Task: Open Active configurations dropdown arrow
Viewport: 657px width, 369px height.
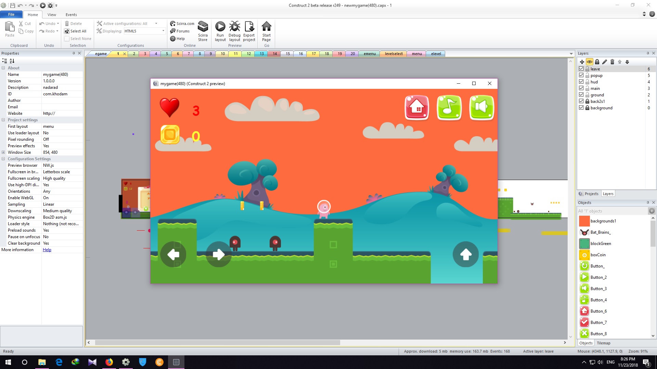Action: [156, 24]
